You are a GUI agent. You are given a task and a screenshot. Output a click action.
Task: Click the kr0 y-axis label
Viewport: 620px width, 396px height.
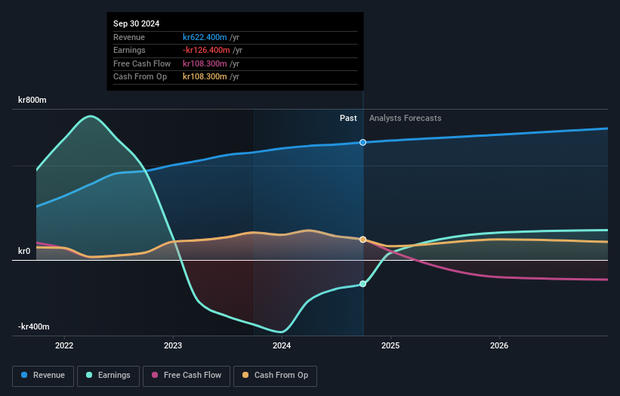tap(24, 251)
